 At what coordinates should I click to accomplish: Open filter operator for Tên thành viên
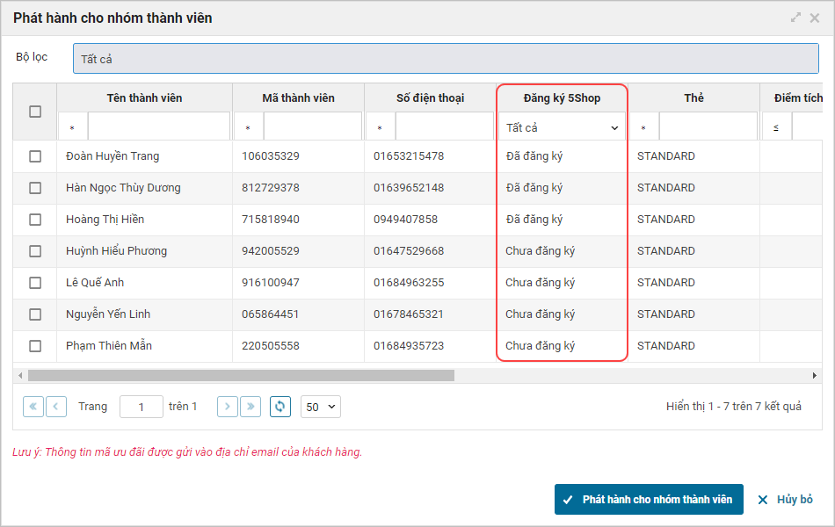click(x=72, y=127)
